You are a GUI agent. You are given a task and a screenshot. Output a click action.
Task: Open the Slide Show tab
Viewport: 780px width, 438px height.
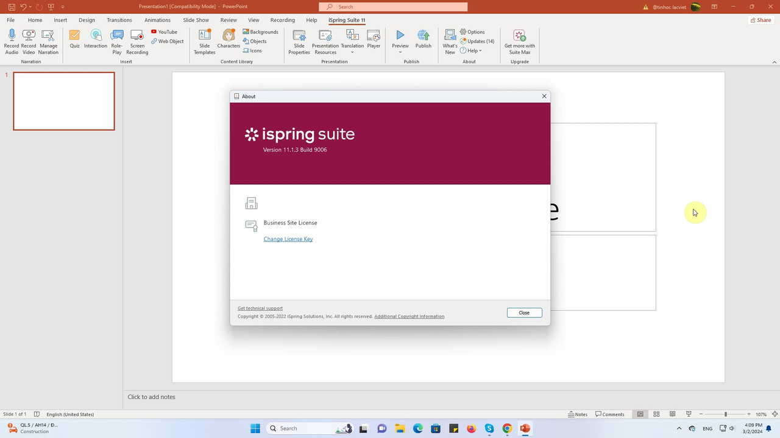196,20
